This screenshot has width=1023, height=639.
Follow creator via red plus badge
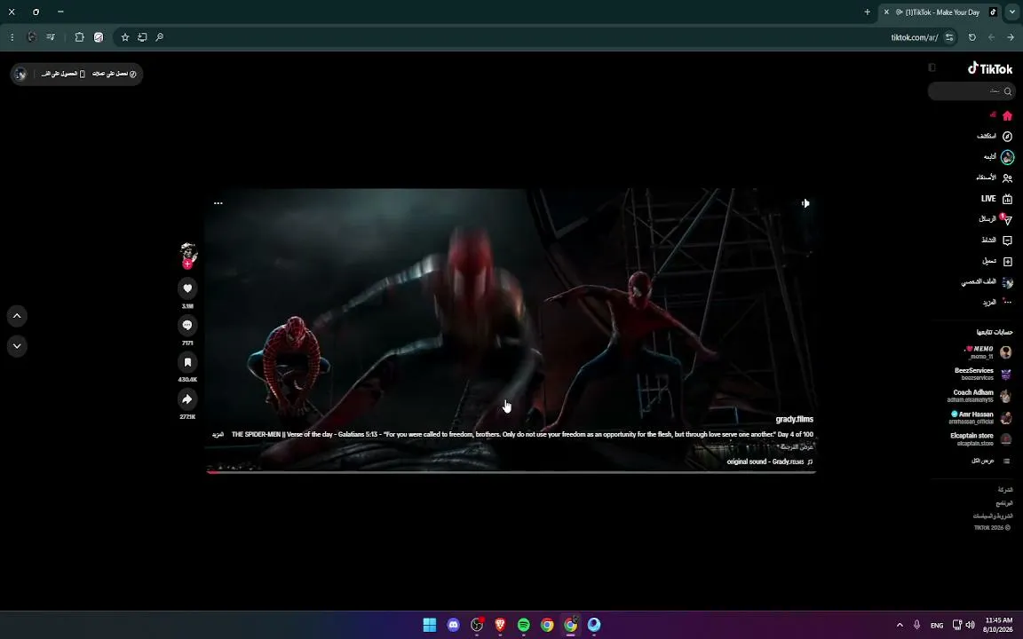(188, 264)
